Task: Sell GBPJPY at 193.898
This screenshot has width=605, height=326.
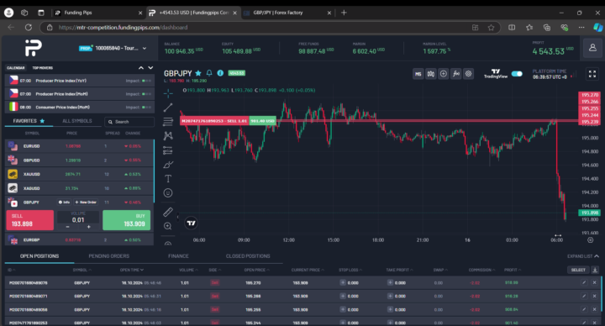Action: tap(29, 220)
